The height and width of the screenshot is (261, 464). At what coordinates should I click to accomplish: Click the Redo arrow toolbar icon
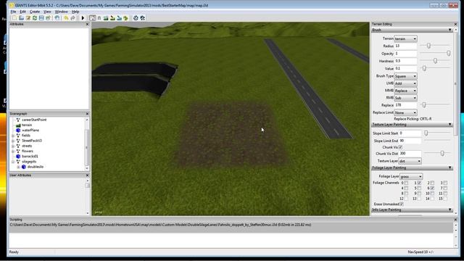tap(72, 18)
